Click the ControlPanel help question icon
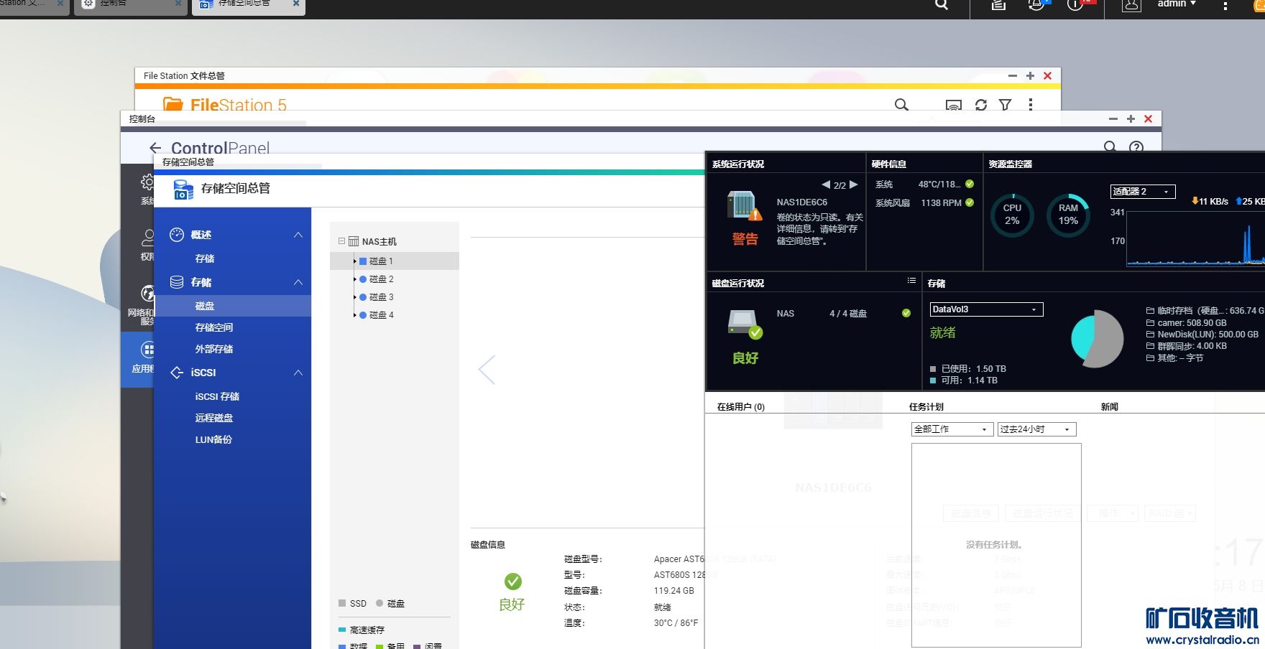The height and width of the screenshot is (649, 1265). click(x=1136, y=147)
